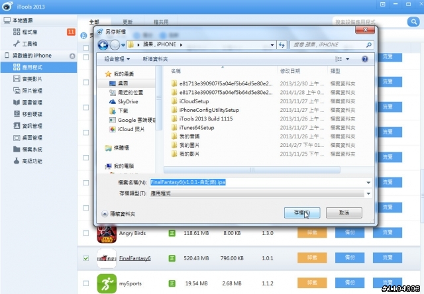Open the iTunes64Setup folder
Image resolution: width=424 pixels, height=294 pixels.
[193, 128]
